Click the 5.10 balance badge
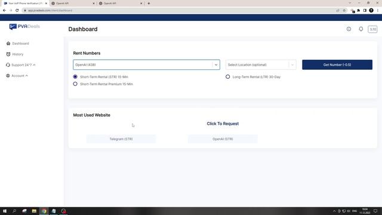 372,29
